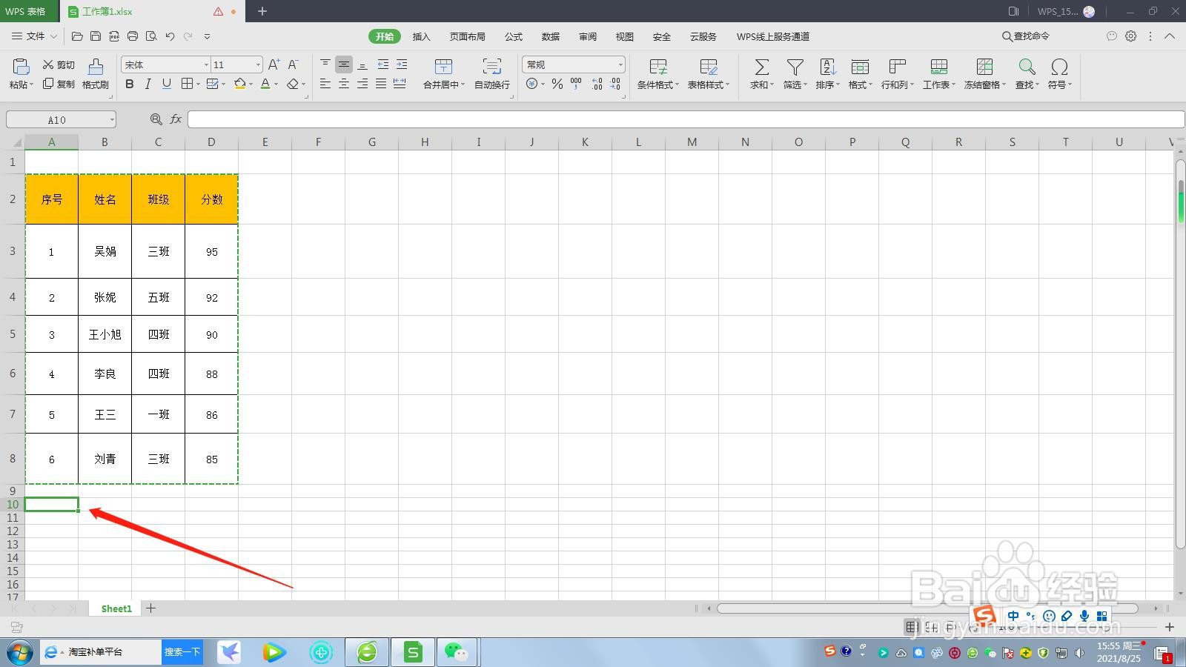Add a new worksheet with plus button
The width and height of the screenshot is (1186, 667).
click(150, 608)
